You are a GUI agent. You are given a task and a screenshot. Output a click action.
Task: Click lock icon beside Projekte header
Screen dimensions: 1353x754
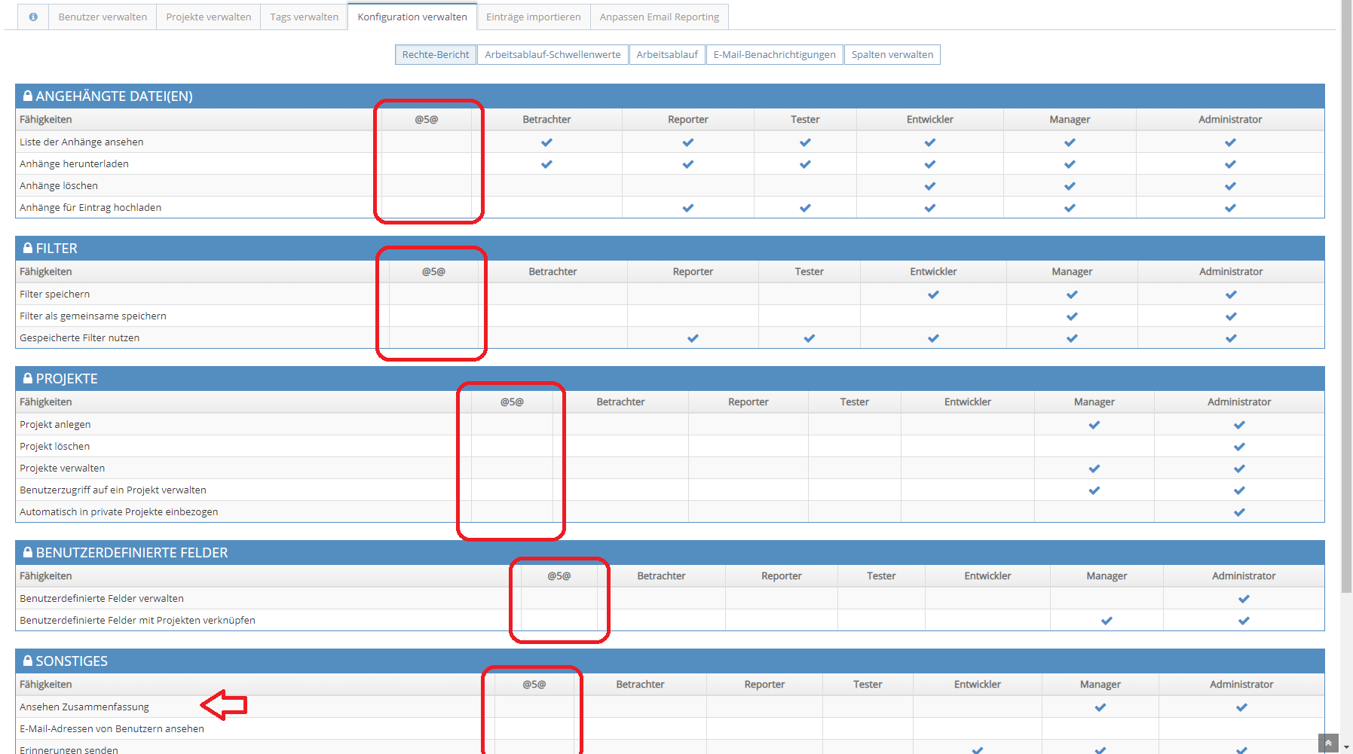click(x=28, y=378)
